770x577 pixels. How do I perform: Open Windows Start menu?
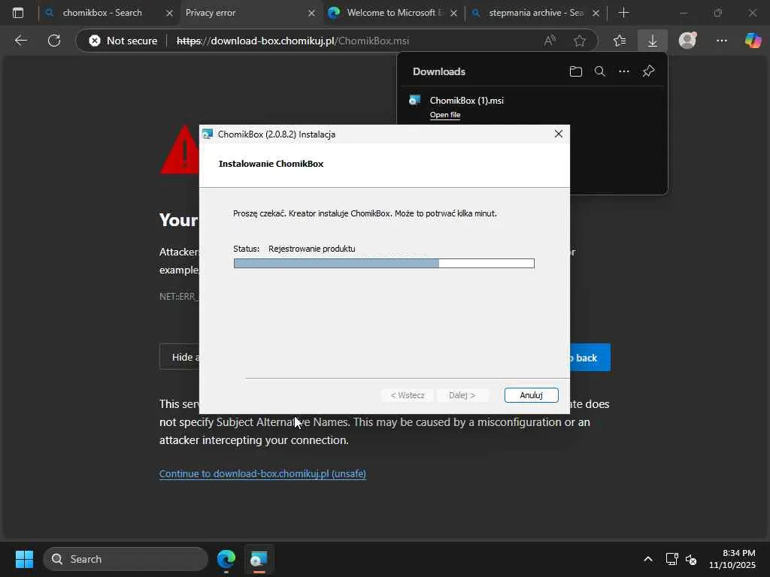(24, 559)
